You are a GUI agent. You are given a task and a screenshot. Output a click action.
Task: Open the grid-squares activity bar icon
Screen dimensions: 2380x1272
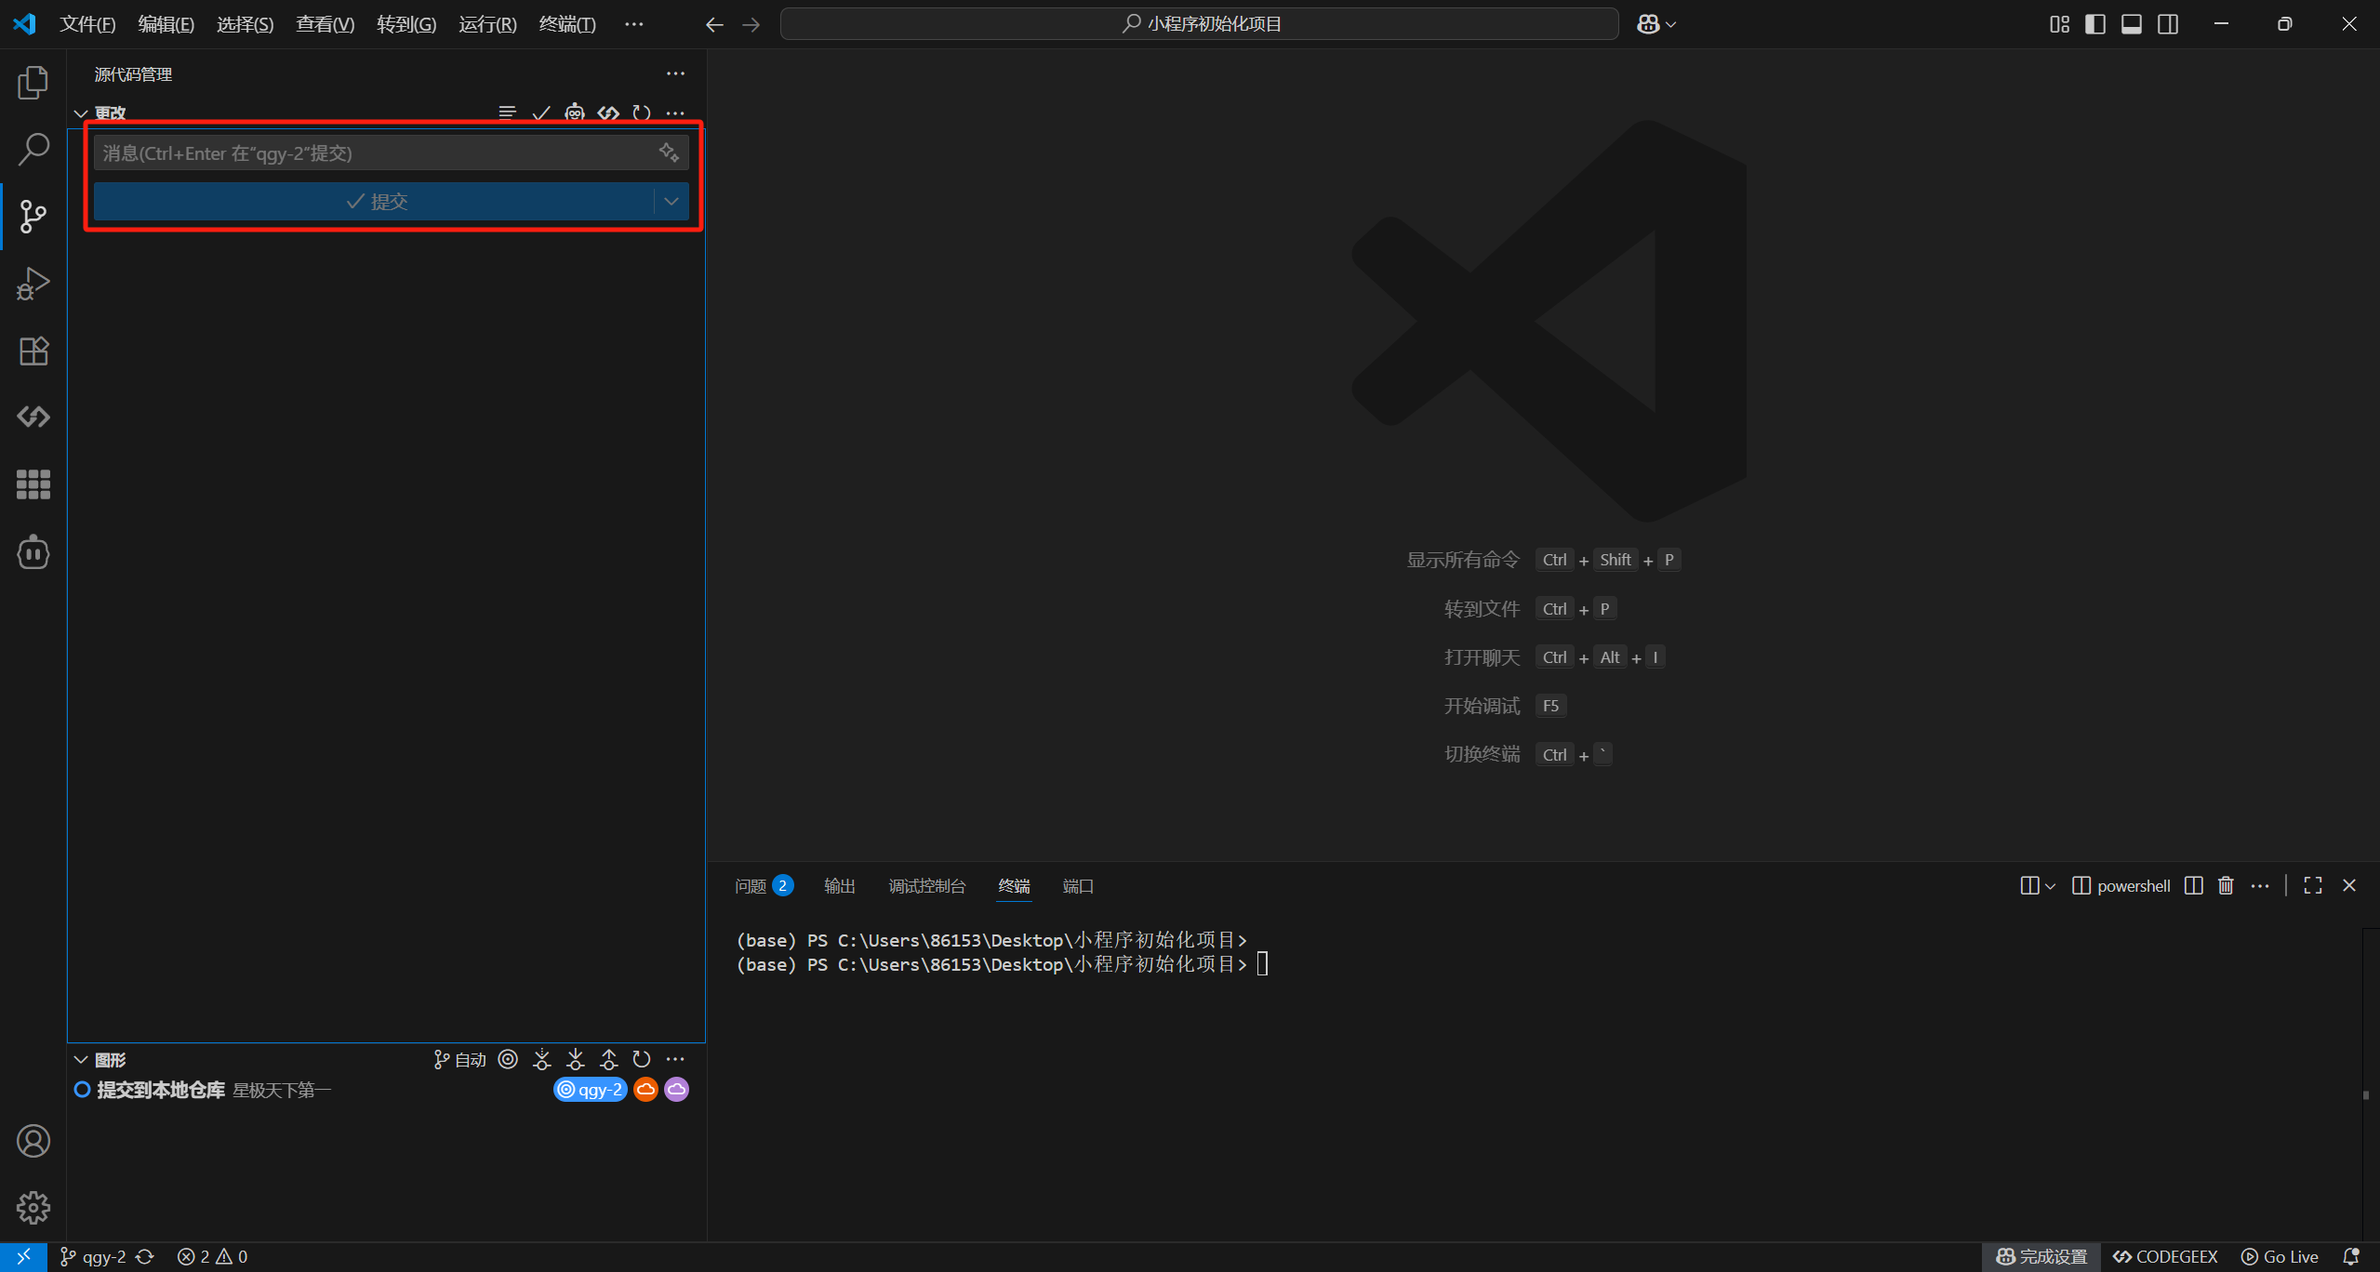pos(33,484)
